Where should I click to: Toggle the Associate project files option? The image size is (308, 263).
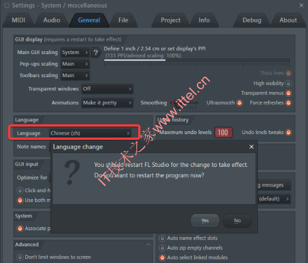pyautogui.click(x=20, y=228)
